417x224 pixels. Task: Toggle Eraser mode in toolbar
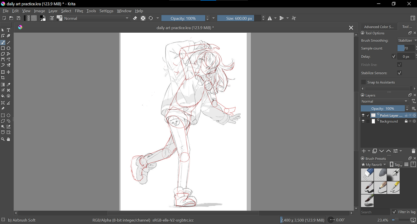(x=135, y=18)
